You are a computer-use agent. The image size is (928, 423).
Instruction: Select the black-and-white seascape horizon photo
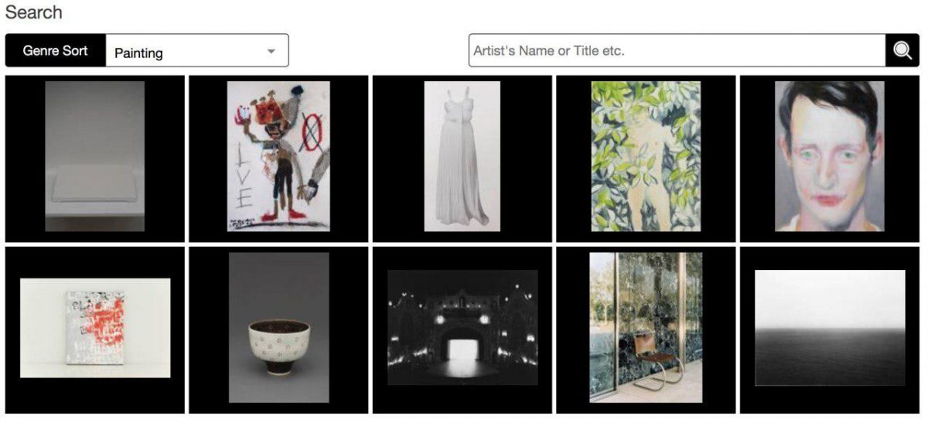click(830, 328)
